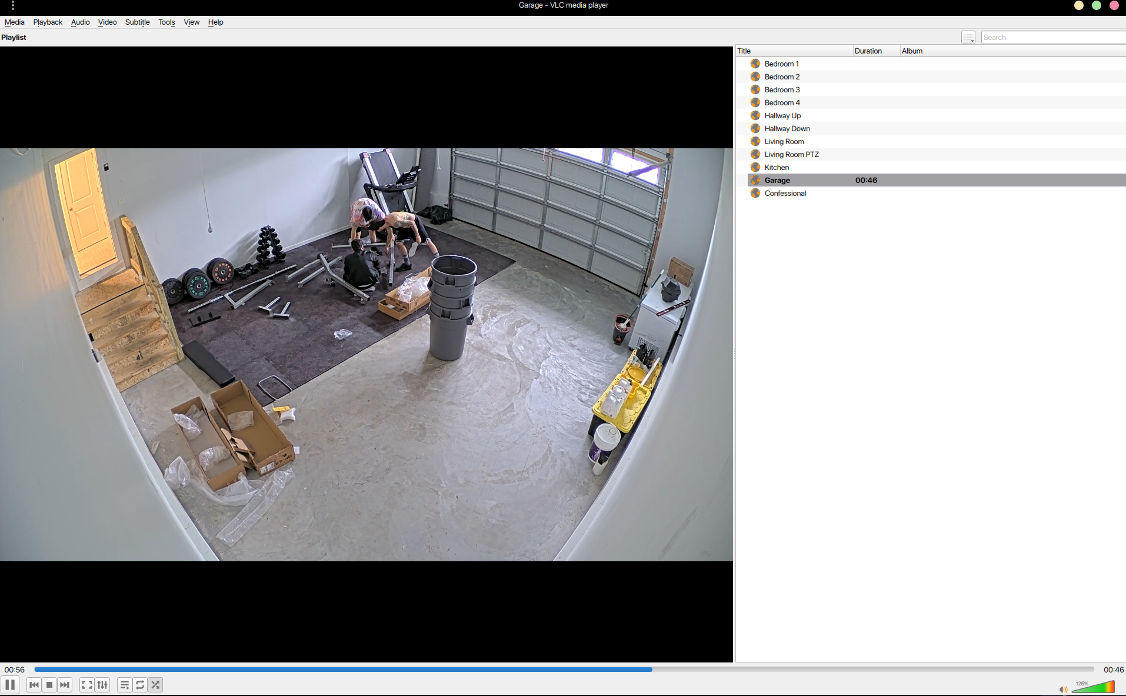The height and width of the screenshot is (696, 1126).
Task: Stop playback with the stop button
Action: pyautogui.click(x=49, y=685)
